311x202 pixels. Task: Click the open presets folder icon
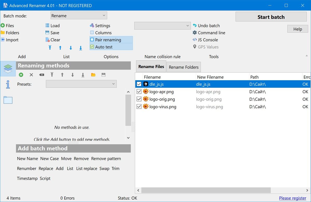[x=93, y=75]
